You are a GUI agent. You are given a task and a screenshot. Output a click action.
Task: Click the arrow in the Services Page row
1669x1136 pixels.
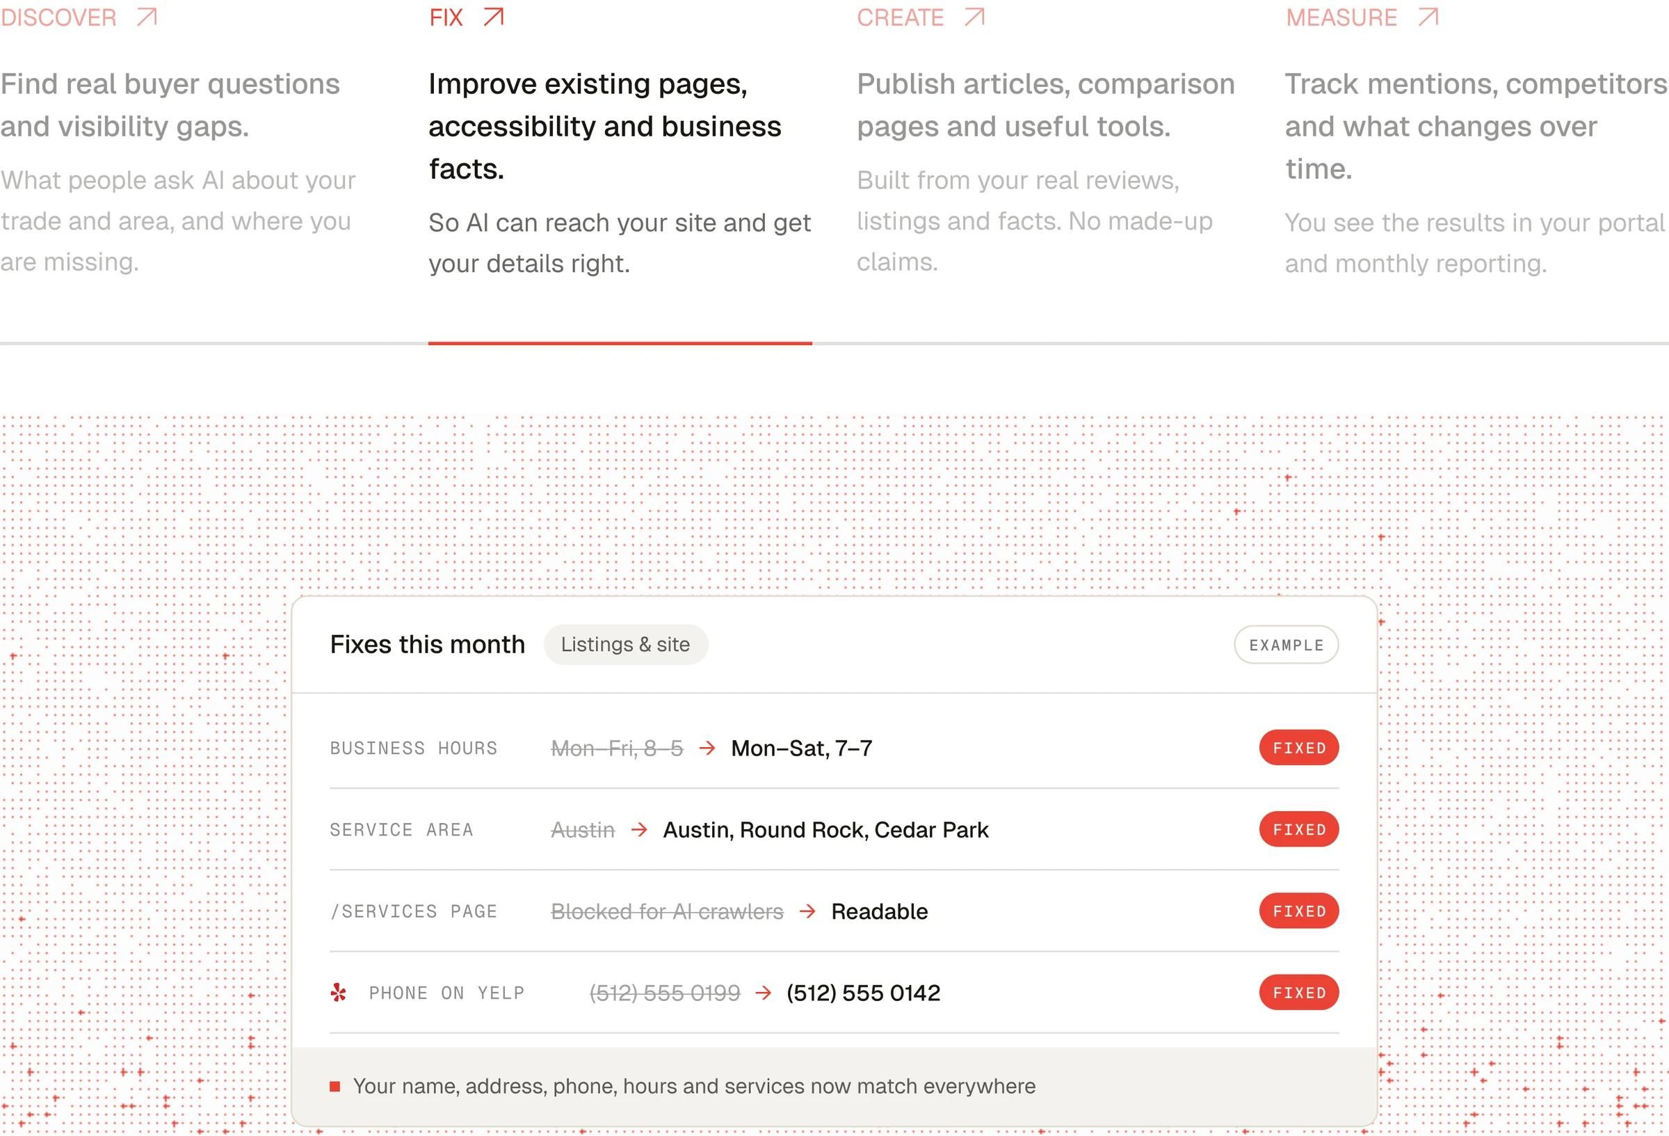click(808, 911)
